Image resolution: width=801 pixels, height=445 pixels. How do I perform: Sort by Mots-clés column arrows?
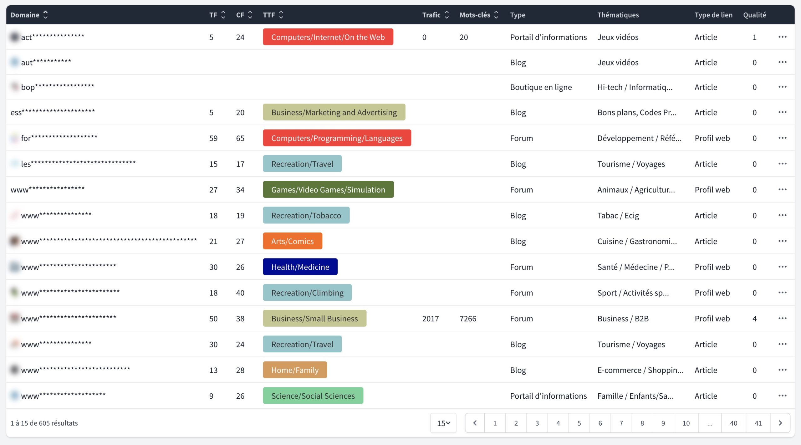[x=496, y=15]
